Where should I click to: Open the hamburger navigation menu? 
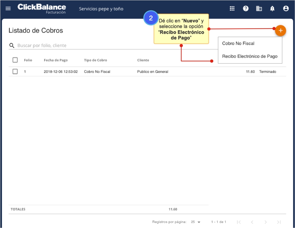tap(8, 8)
